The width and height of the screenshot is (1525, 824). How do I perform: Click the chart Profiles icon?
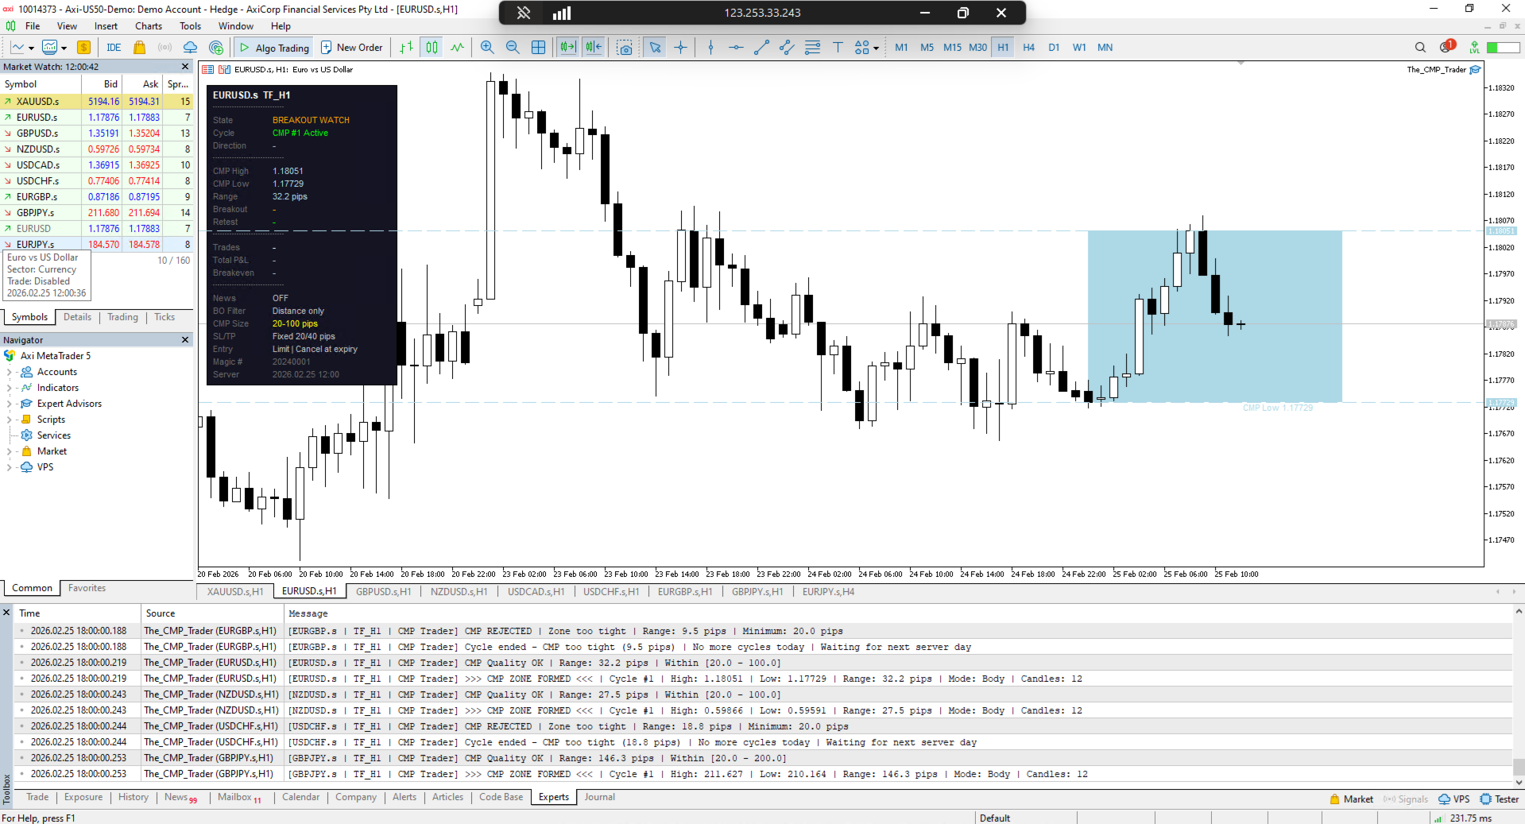pyautogui.click(x=50, y=48)
